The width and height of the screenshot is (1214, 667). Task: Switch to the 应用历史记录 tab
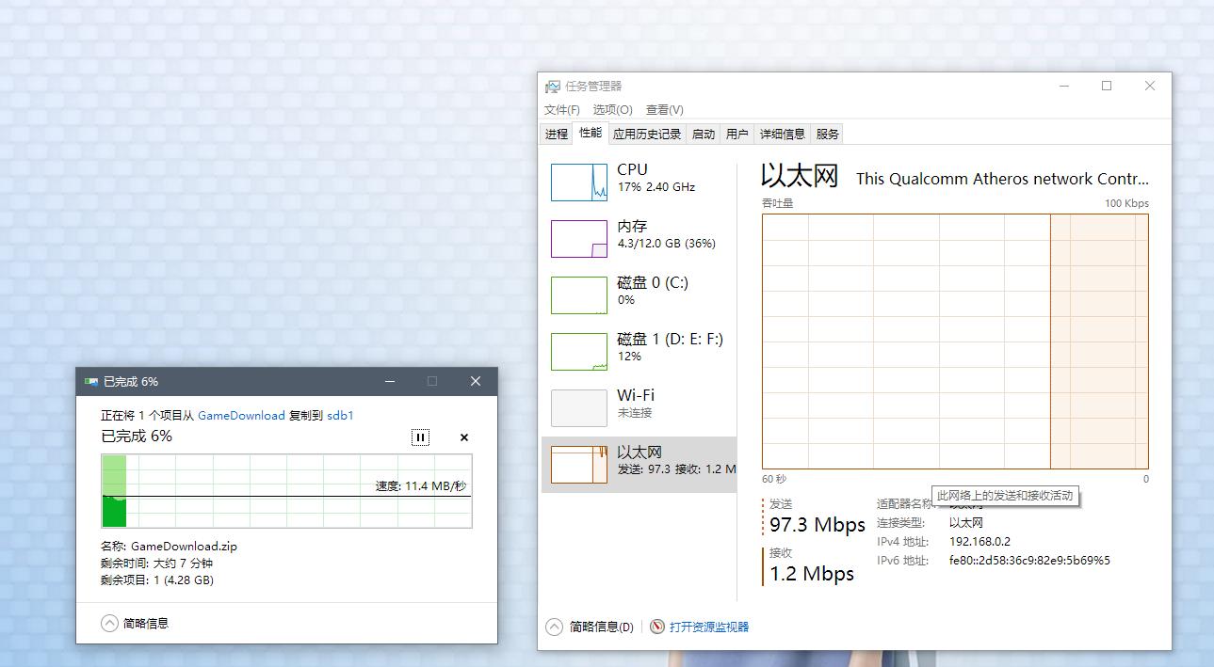(x=646, y=135)
